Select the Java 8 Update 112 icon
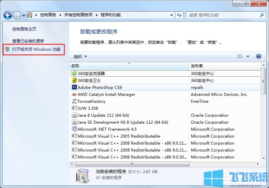269x188 pixels. [x=74, y=115]
